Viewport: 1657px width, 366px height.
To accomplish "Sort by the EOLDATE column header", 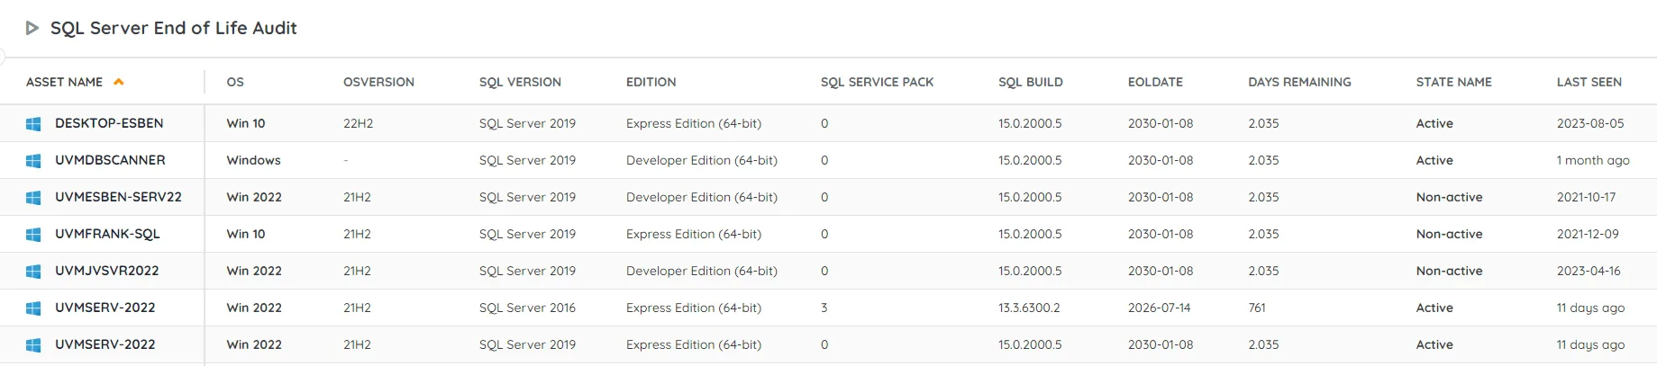I will (x=1155, y=82).
